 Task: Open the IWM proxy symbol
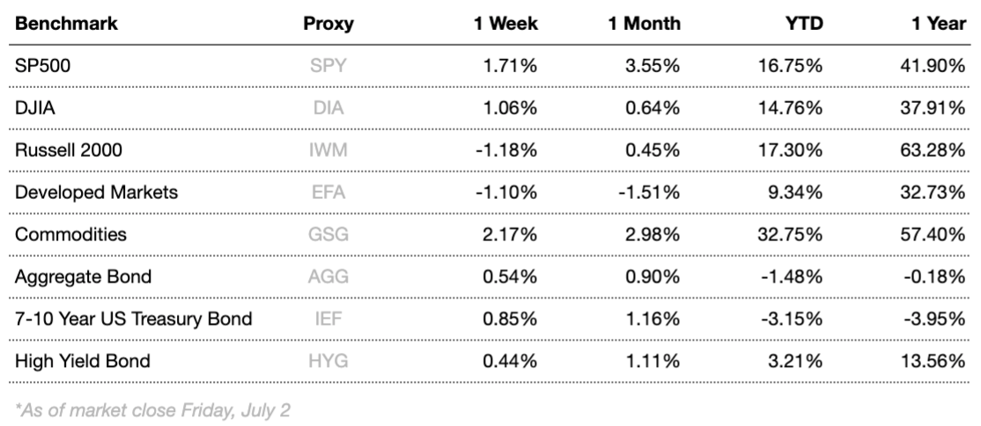330,151
